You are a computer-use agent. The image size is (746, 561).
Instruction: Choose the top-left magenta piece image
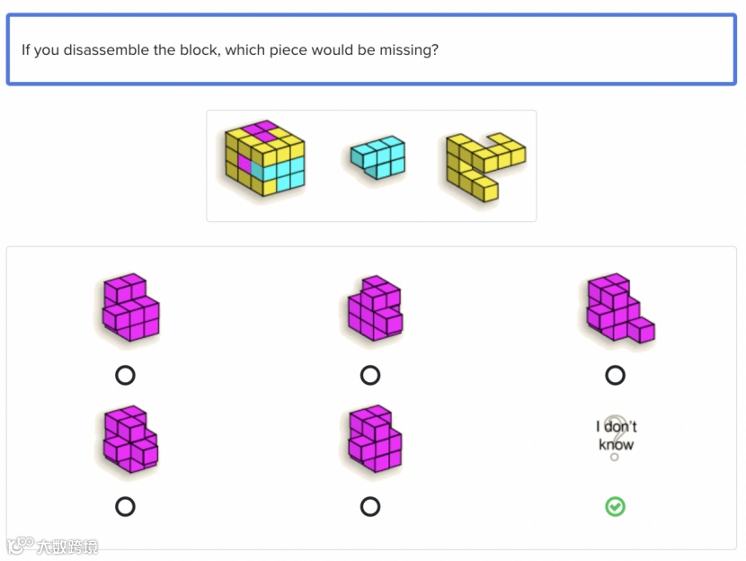point(130,307)
